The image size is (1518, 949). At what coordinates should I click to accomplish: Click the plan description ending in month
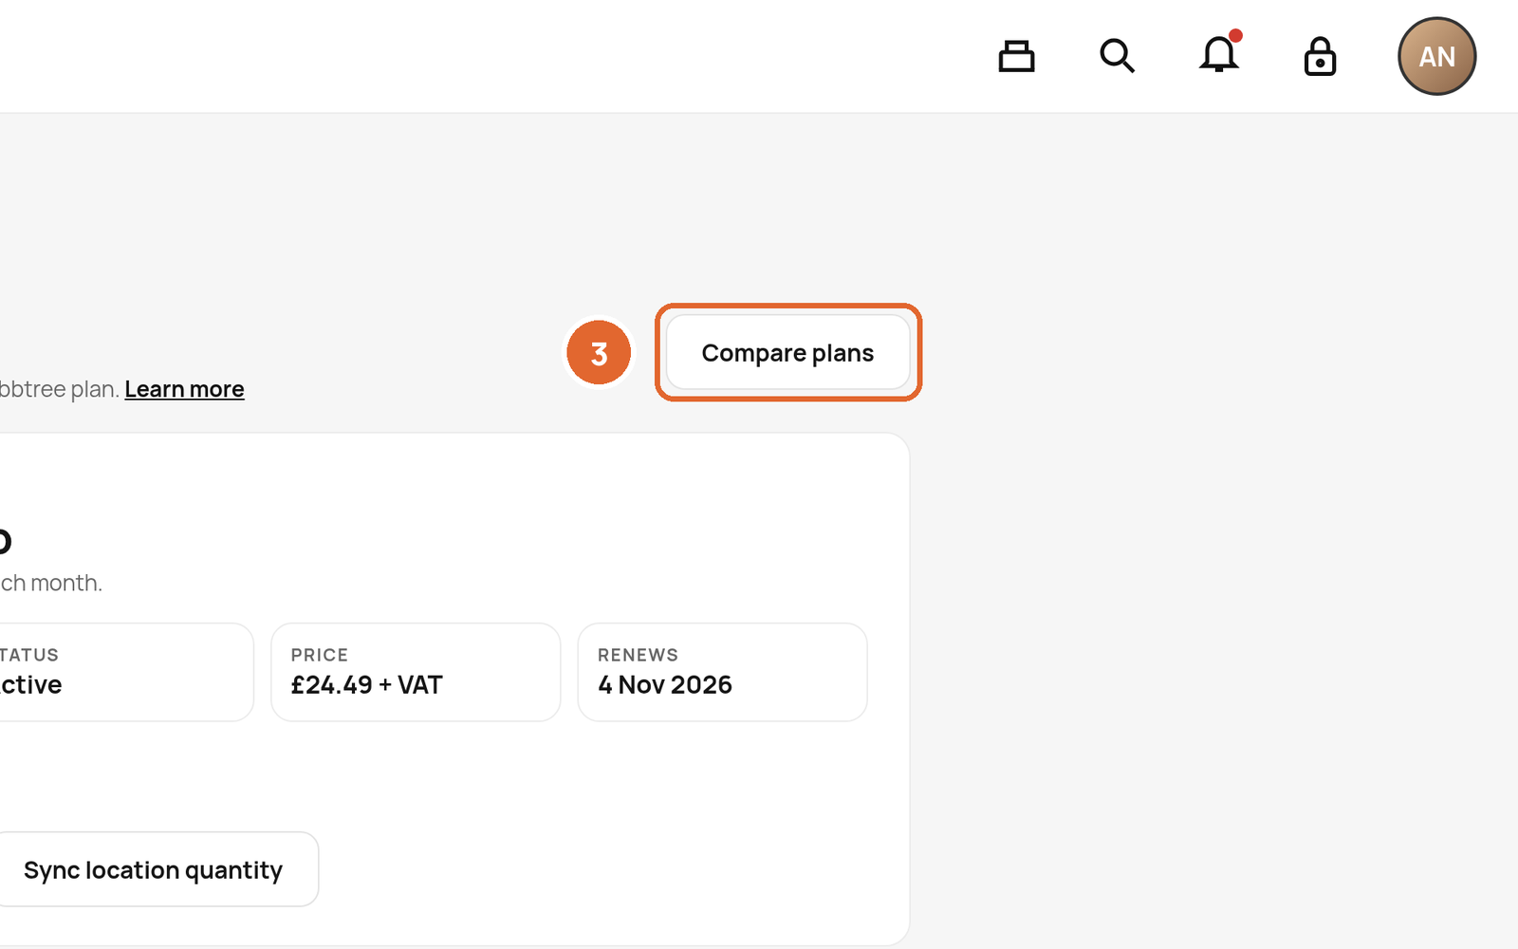(x=51, y=583)
